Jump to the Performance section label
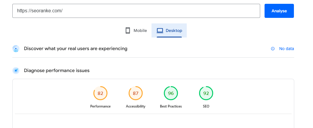Screen dimensions: 313x128 (x=100, y=106)
